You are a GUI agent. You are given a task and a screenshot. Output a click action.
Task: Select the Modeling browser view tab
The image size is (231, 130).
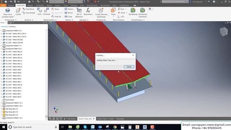point(12,26)
